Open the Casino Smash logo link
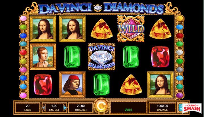The width and height of the screenshot is (204, 117). click(x=192, y=108)
